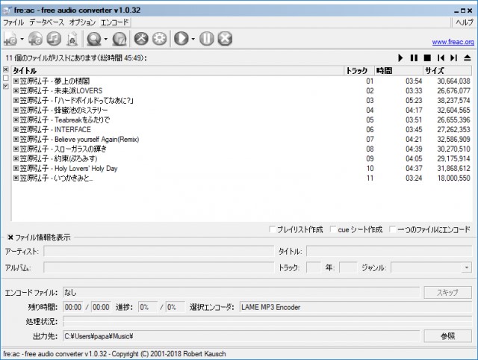Screen dimensions: 478x360
Task: Open the dropdown arrow beside start encoding
Action: click(x=193, y=39)
